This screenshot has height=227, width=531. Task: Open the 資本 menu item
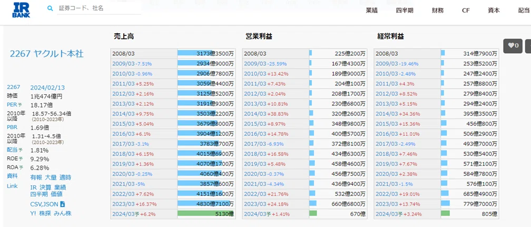494,10
